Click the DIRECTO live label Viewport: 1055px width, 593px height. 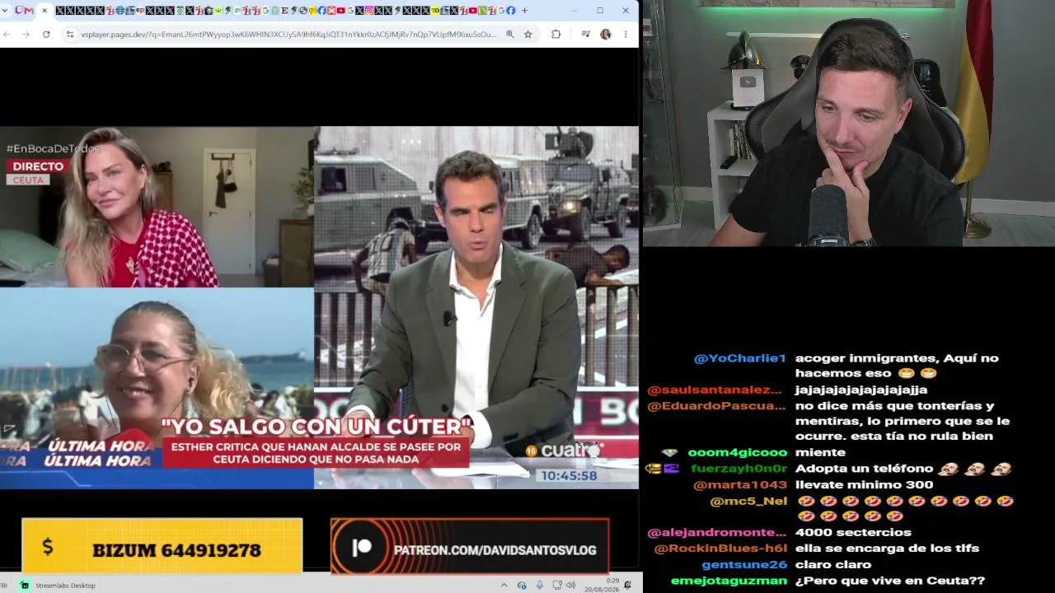coord(38,166)
